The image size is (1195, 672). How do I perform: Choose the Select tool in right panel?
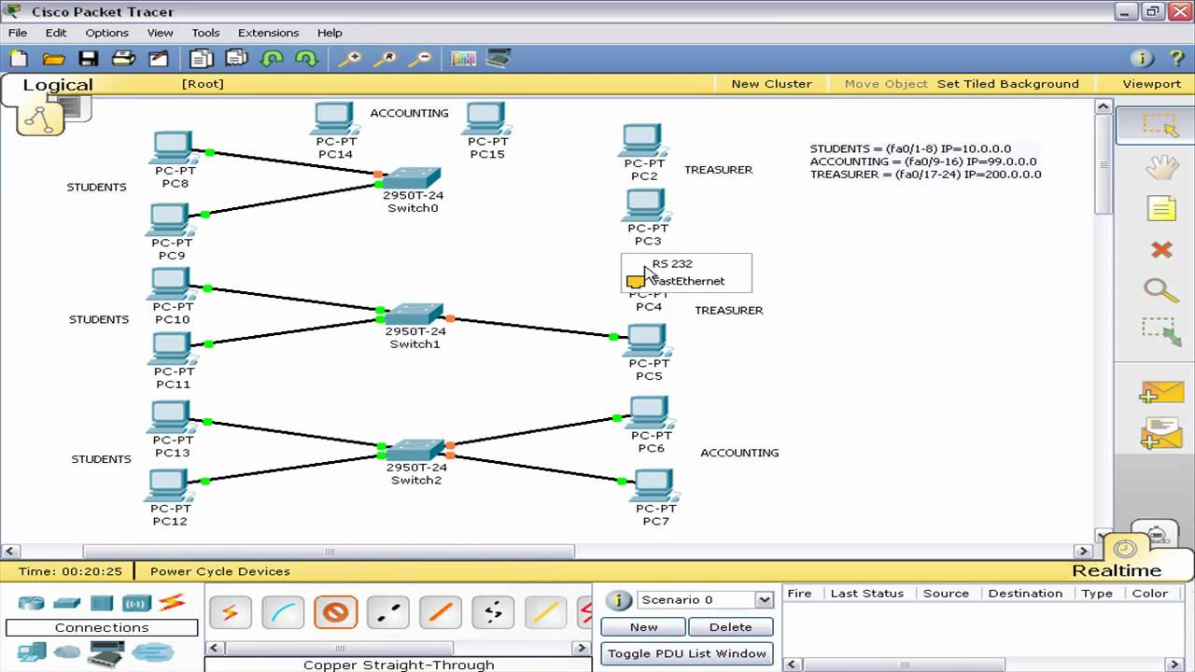(x=1160, y=125)
